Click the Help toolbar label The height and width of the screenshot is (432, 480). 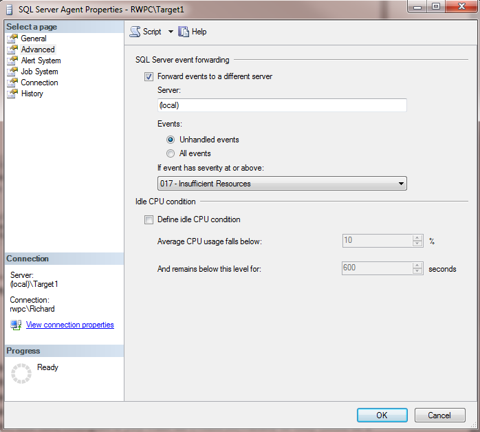(x=199, y=32)
